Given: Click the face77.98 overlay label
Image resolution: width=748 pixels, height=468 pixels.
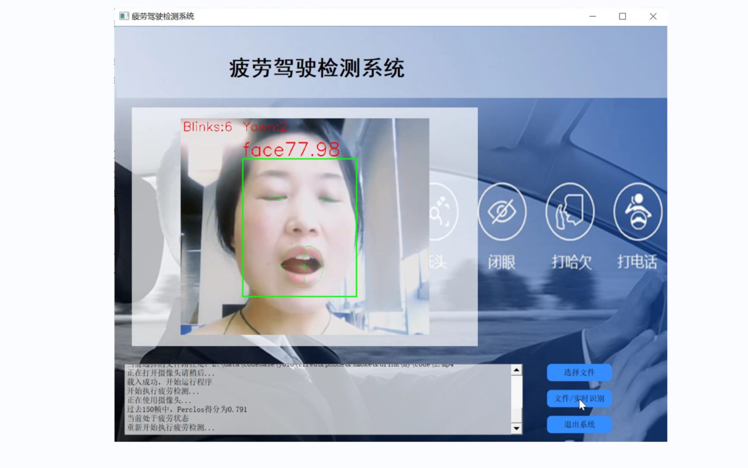Looking at the screenshot, I should click(x=291, y=150).
